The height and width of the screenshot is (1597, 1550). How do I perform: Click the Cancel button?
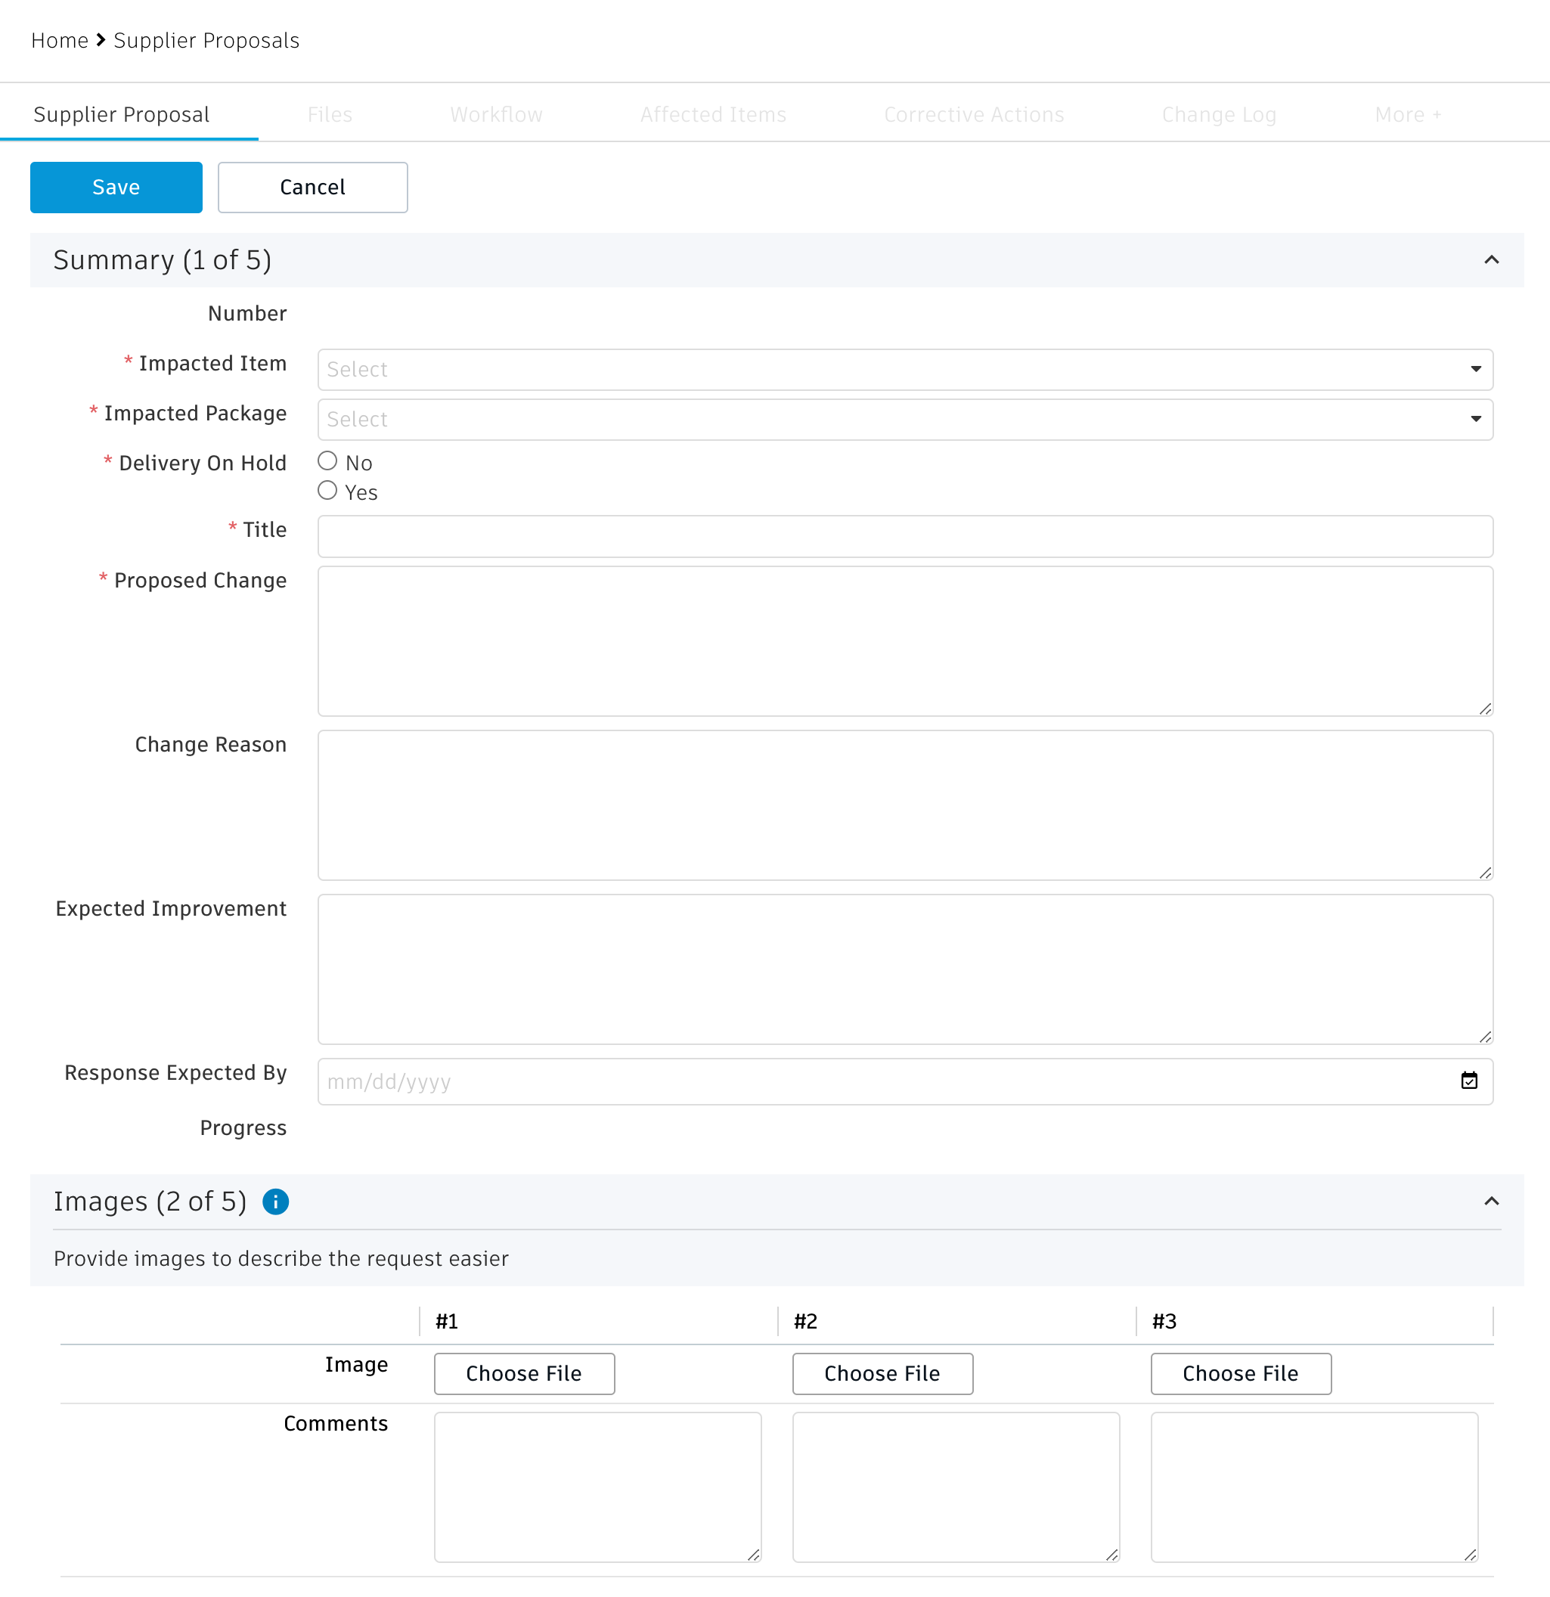(x=312, y=188)
